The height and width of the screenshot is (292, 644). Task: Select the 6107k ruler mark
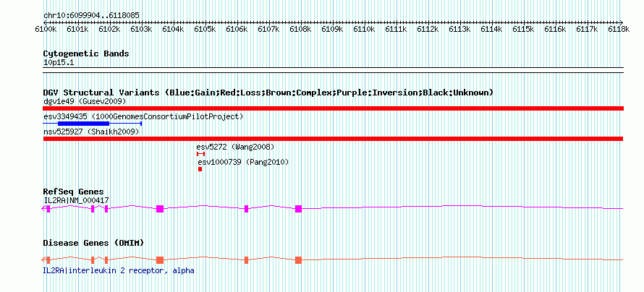[x=268, y=29]
